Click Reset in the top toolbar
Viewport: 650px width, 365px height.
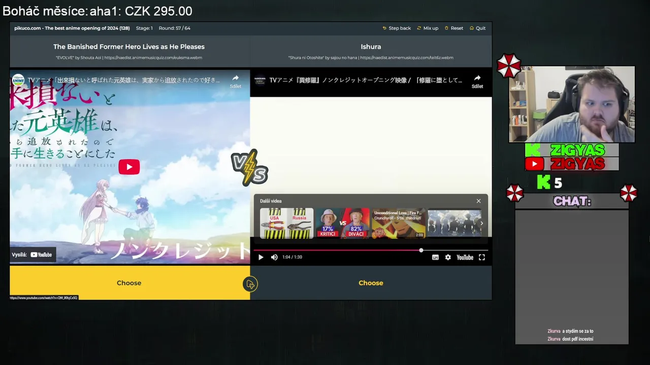(x=453, y=28)
